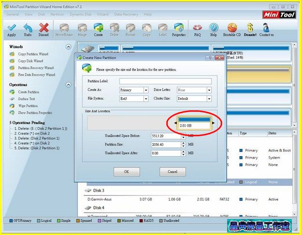
Task: Increase Partition Size with up spinner
Action: point(184,143)
